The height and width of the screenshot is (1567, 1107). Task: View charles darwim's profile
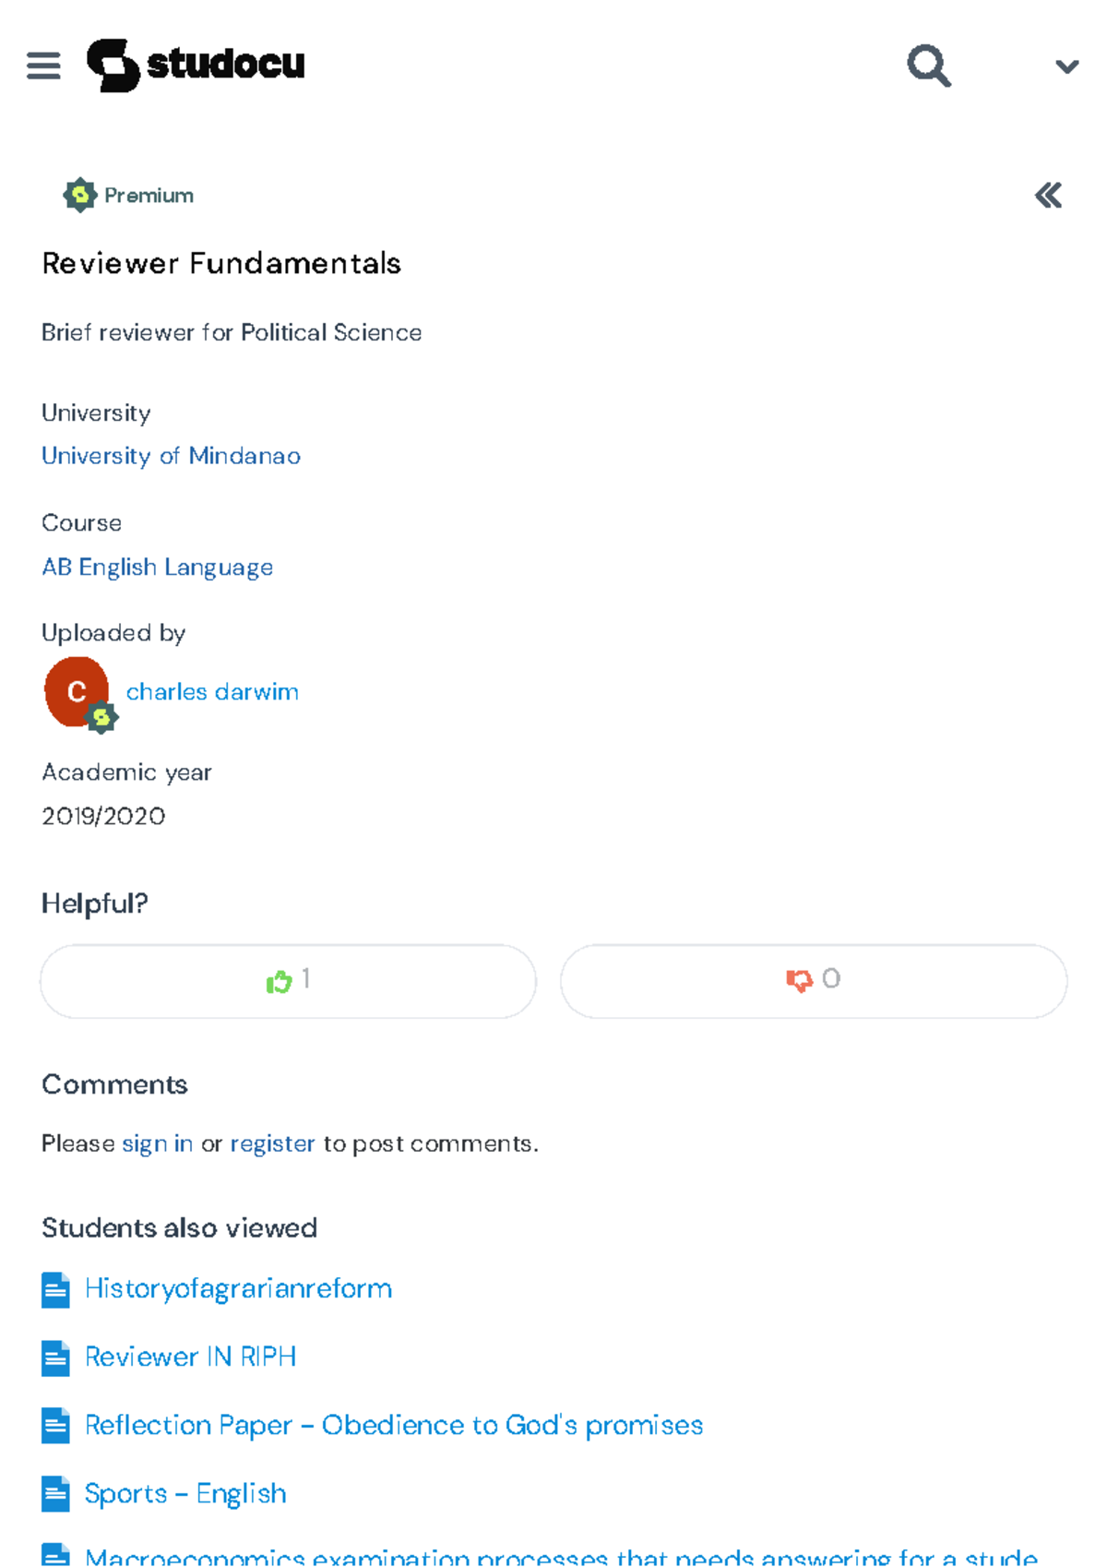coord(212,691)
